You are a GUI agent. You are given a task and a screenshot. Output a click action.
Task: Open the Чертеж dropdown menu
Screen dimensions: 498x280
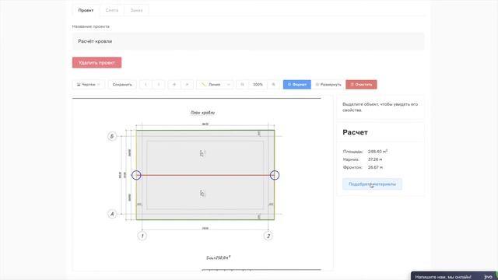pos(88,85)
